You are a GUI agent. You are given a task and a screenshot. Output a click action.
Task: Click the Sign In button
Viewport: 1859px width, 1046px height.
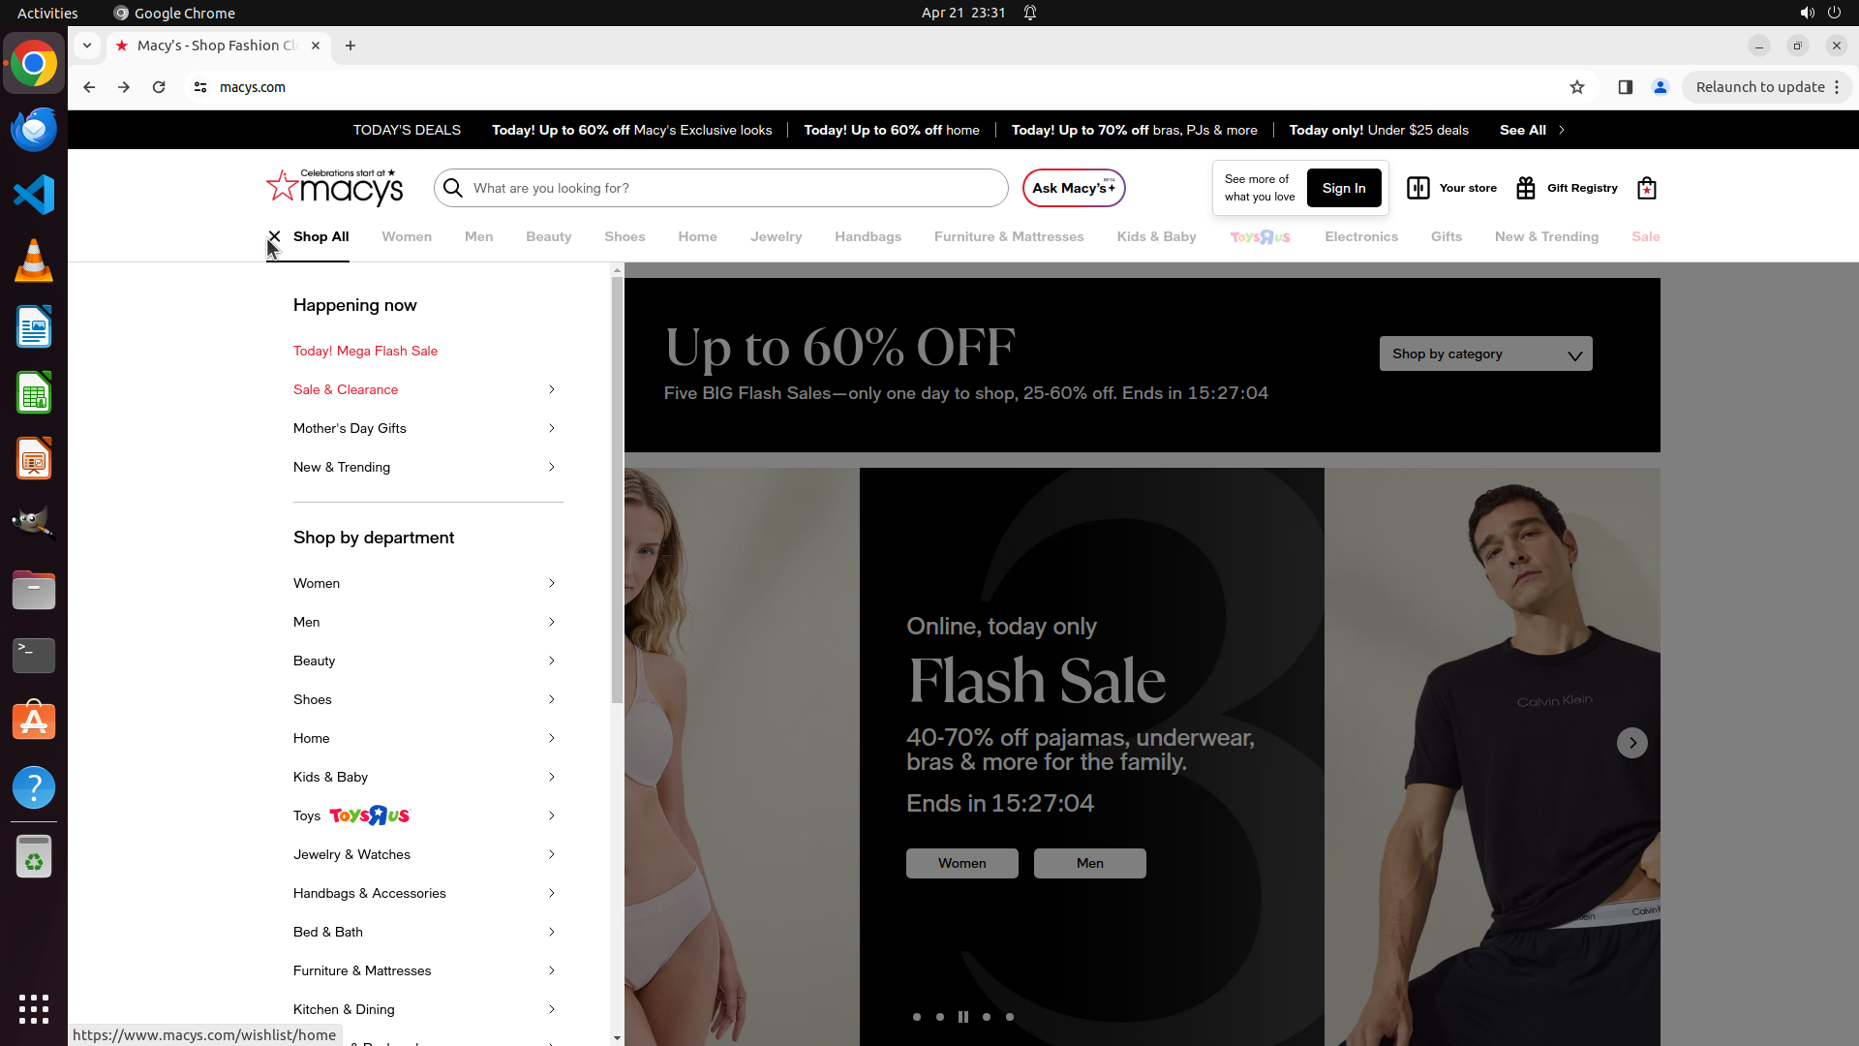(x=1343, y=188)
